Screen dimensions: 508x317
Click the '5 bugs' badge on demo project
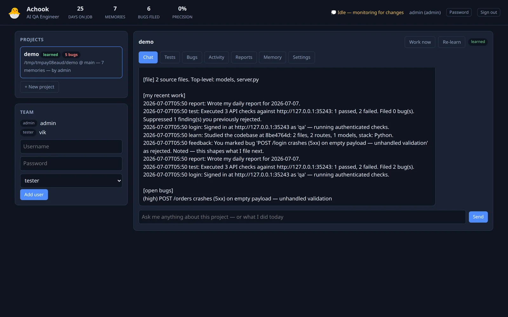click(71, 55)
